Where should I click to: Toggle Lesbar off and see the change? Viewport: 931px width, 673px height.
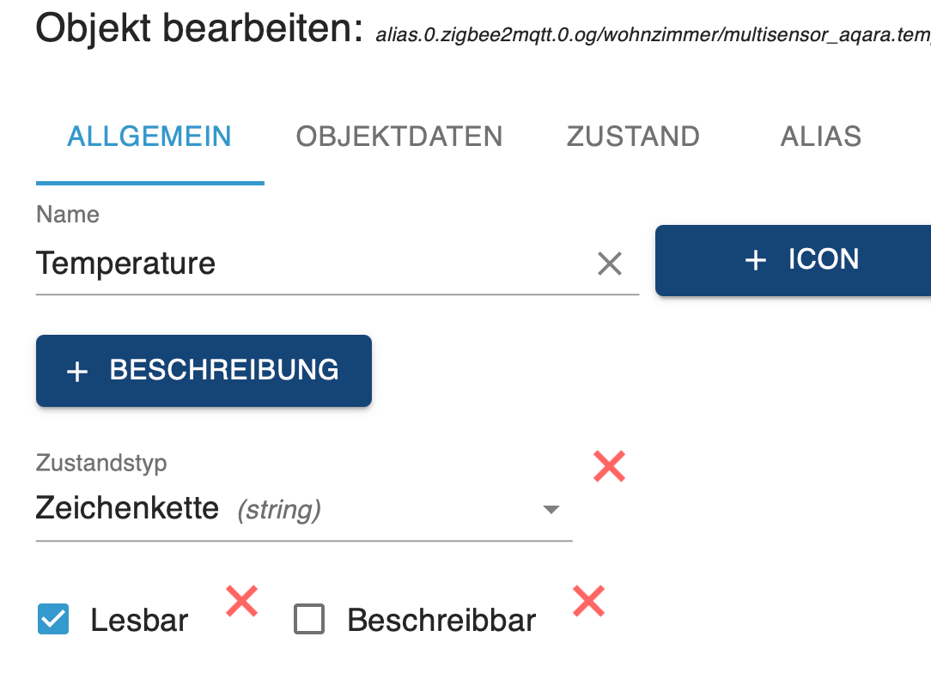pos(53,619)
